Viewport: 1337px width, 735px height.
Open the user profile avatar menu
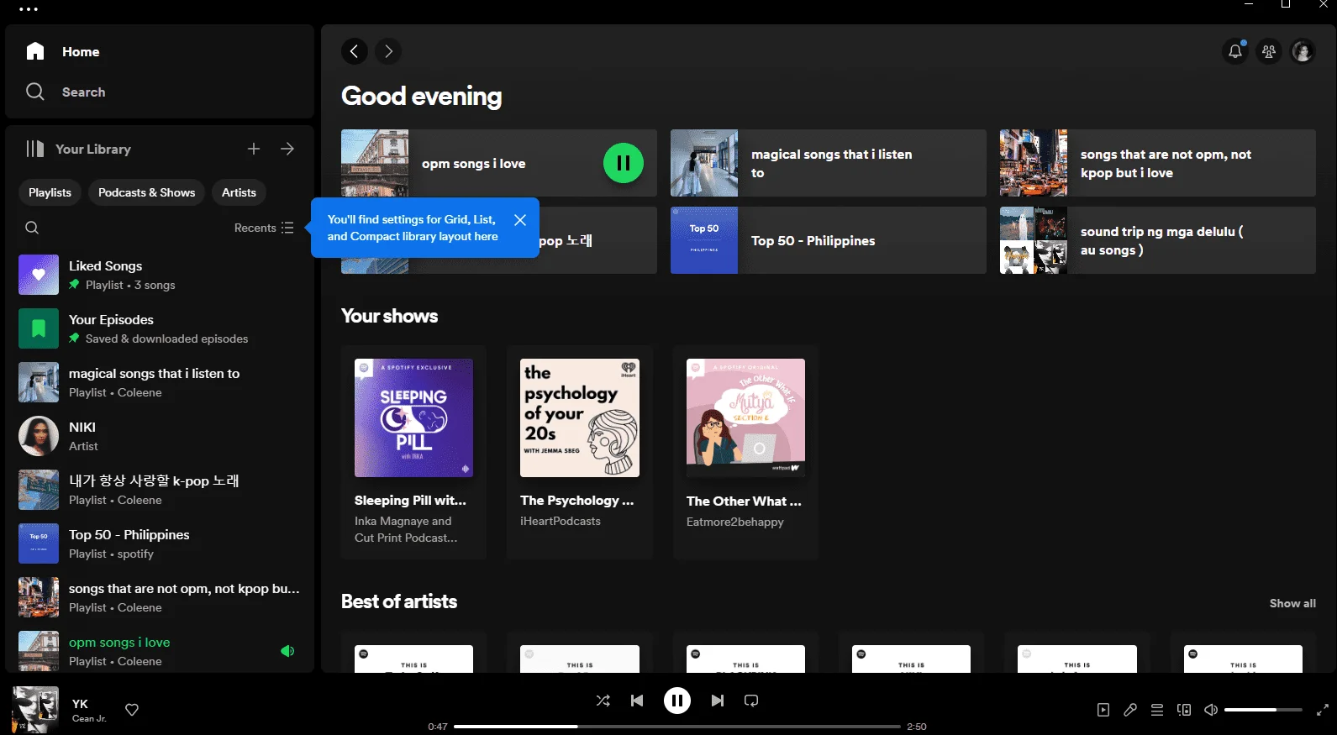[1303, 51]
